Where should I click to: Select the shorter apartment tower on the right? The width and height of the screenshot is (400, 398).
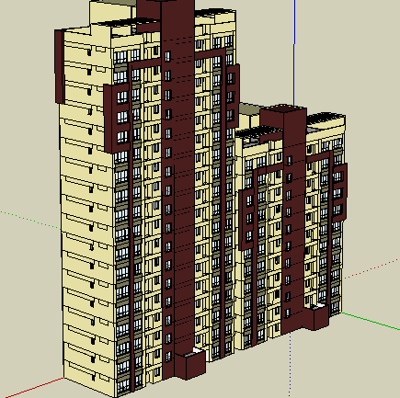tap(291, 227)
